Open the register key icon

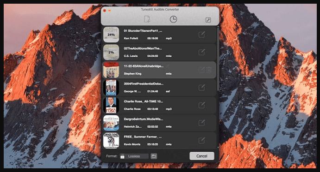pos(208,20)
